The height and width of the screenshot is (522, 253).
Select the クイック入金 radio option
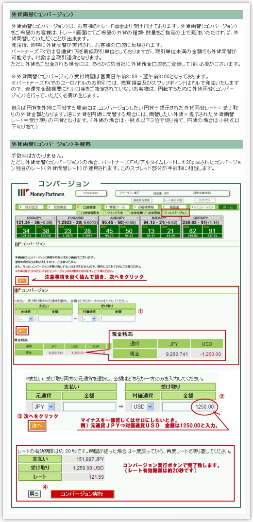click(x=104, y=212)
